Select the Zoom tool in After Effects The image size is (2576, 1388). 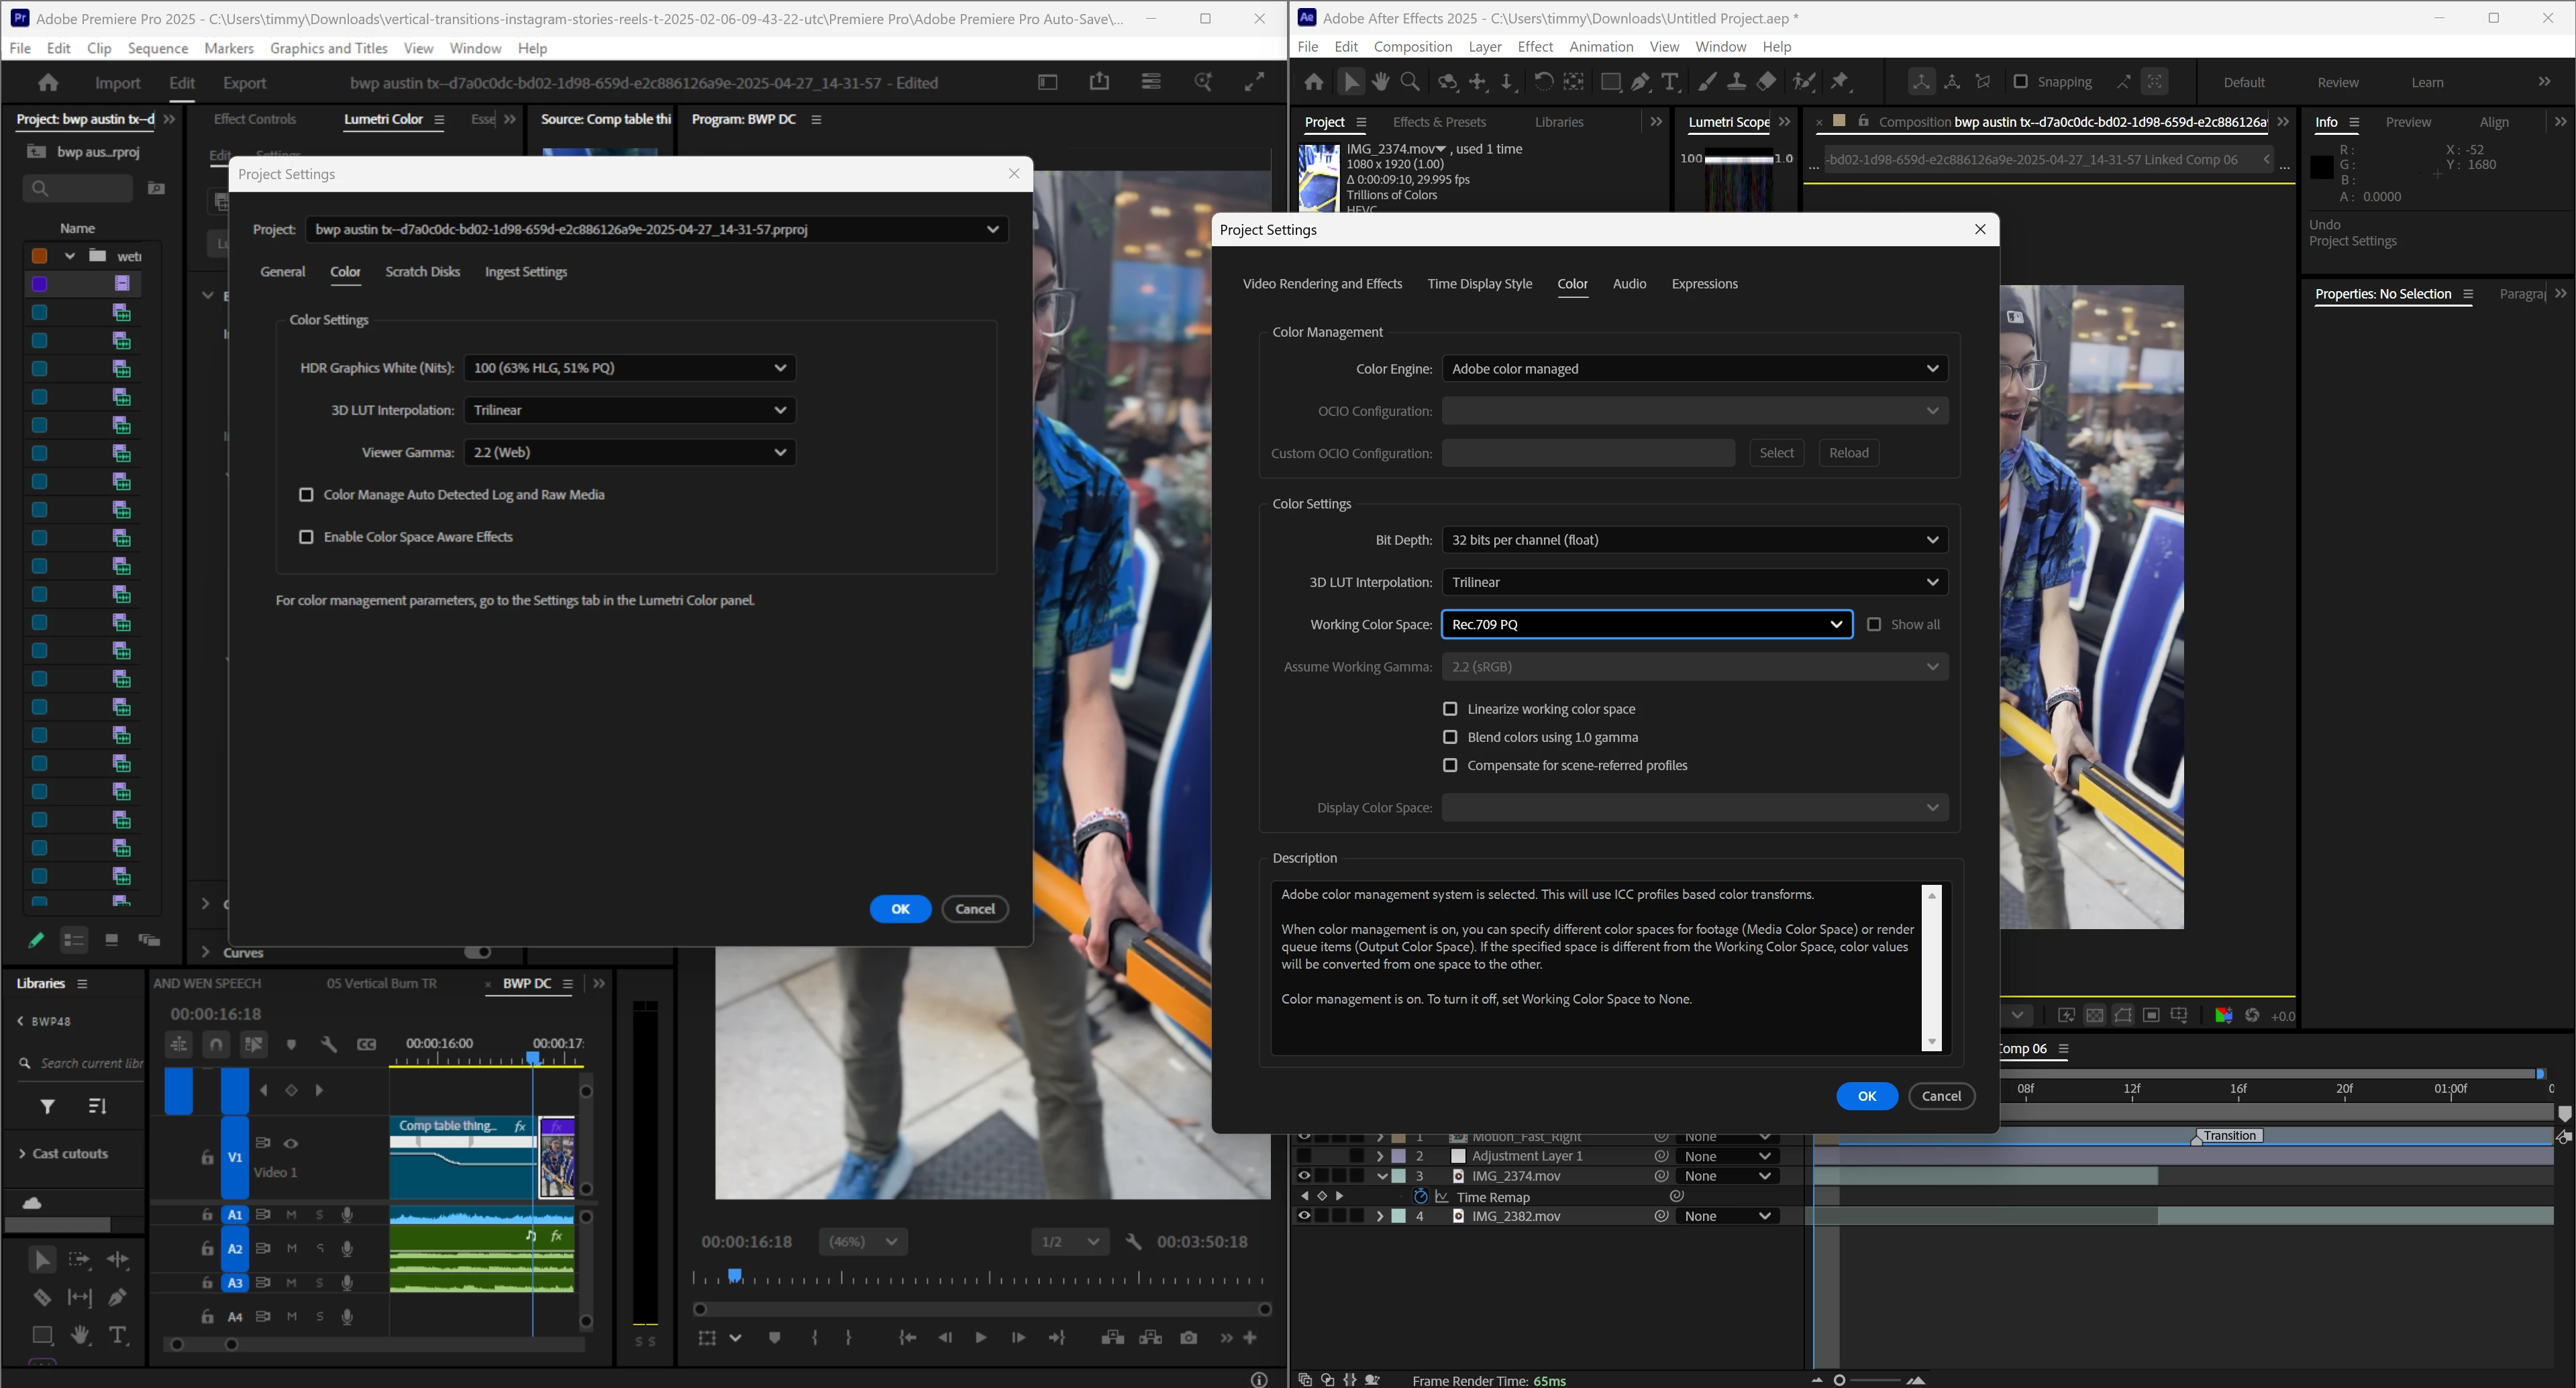[1410, 82]
